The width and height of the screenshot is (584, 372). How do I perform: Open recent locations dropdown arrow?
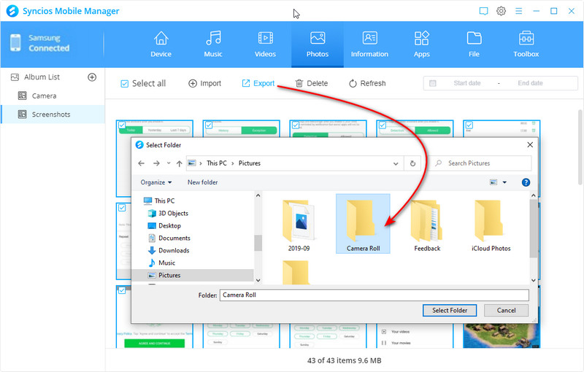(x=169, y=163)
